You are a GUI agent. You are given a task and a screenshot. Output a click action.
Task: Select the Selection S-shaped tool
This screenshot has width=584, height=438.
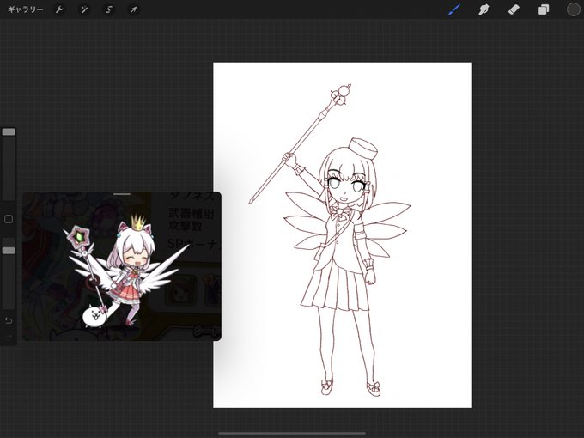(109, 9)
